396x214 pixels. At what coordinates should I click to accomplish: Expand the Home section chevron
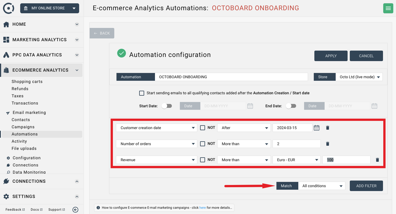click(x=77, y=24)
